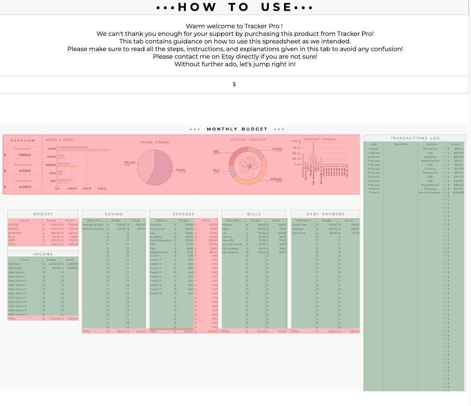The height and width of the screenshot is (406, 471).
Task: Select the Left To Spend amount in Overview
Action: click(24, 187)
